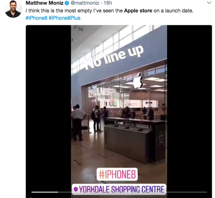Seek video at the played progress portion
Screen dimensions: 215x198
[x=45, y=192]
